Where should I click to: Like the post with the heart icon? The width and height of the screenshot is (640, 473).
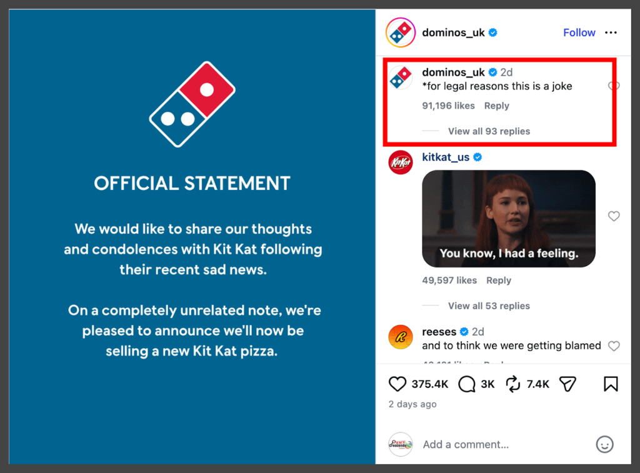[x=397, y=384]
